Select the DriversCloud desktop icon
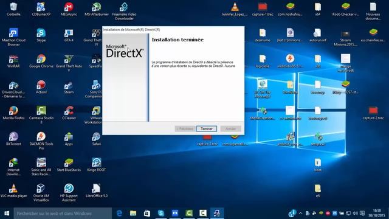 (13, 89)
